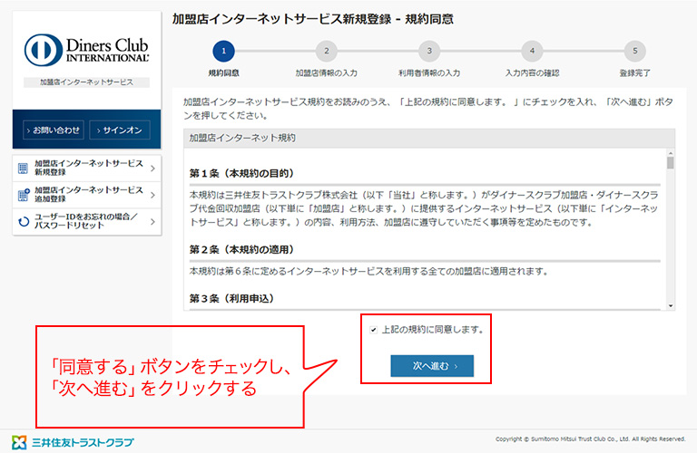The image size is (697, 453).
Task: Open 加盟店インターネットサービス 新規登録 menu item
Action: (88, 169)
